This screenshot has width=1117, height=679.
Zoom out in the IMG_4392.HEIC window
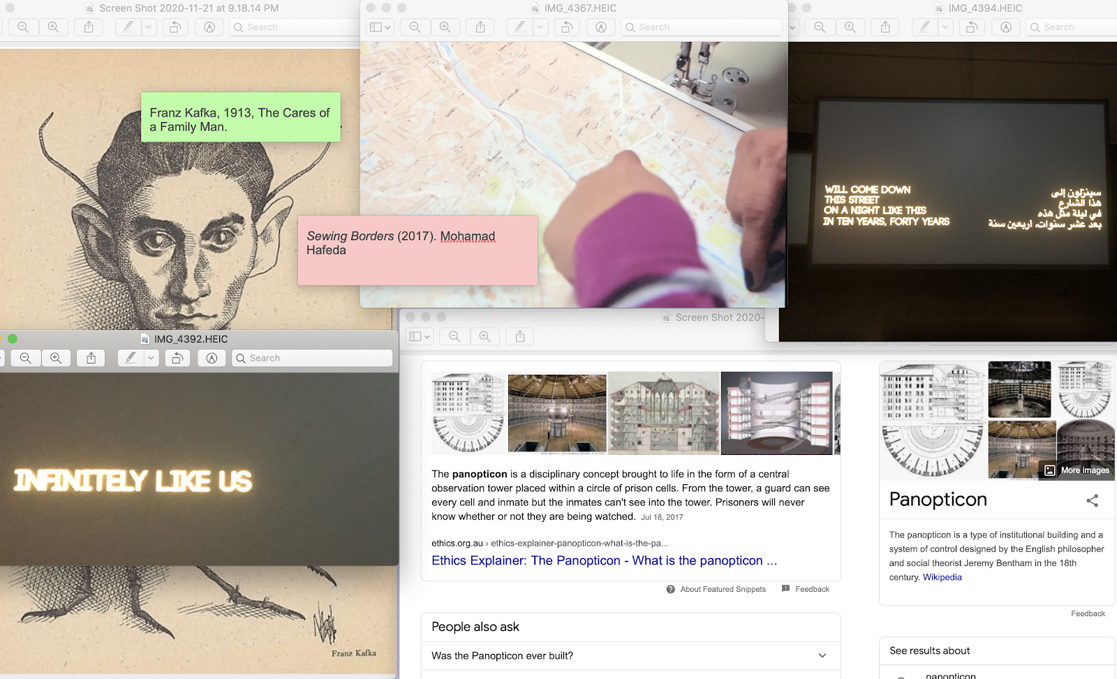pyautogui.click(x=26, y=358)
